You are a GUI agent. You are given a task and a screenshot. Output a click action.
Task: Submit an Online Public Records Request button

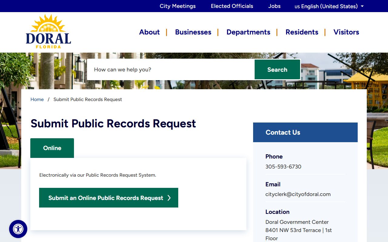[x=109, y=198]
